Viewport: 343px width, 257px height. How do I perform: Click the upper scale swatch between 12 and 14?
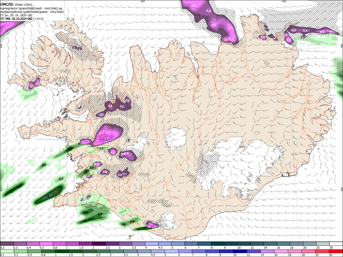tap(257, 244)
